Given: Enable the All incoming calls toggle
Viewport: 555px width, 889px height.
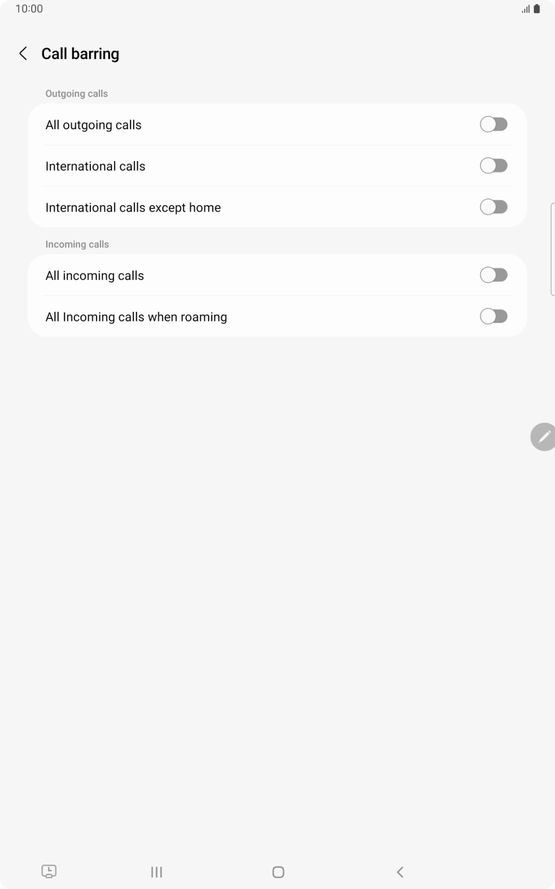Looking at the screenshot, I should point(493,275).
